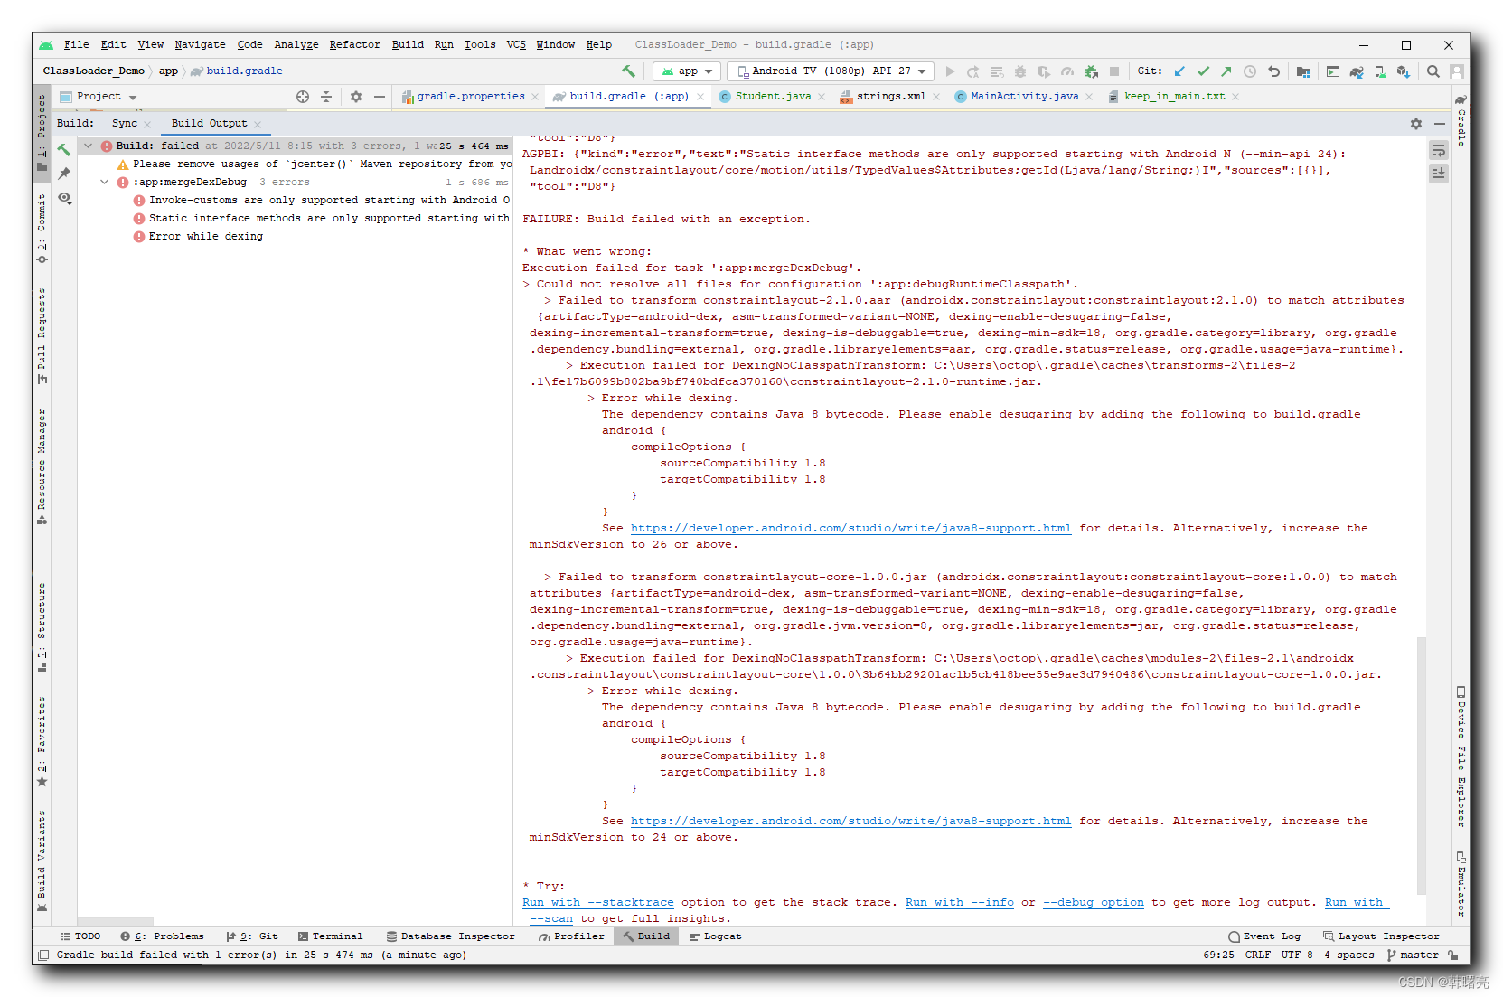Collapse the Build: failed tree node

pos(88,145)
